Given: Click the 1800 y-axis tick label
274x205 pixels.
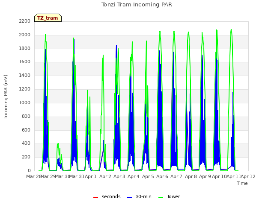Looking at the screenshot, I should coord(25,48).
